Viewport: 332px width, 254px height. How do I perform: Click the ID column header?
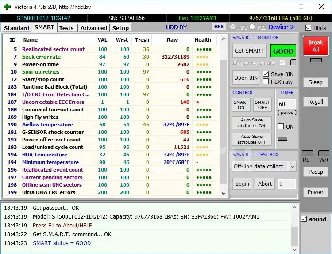12,40
